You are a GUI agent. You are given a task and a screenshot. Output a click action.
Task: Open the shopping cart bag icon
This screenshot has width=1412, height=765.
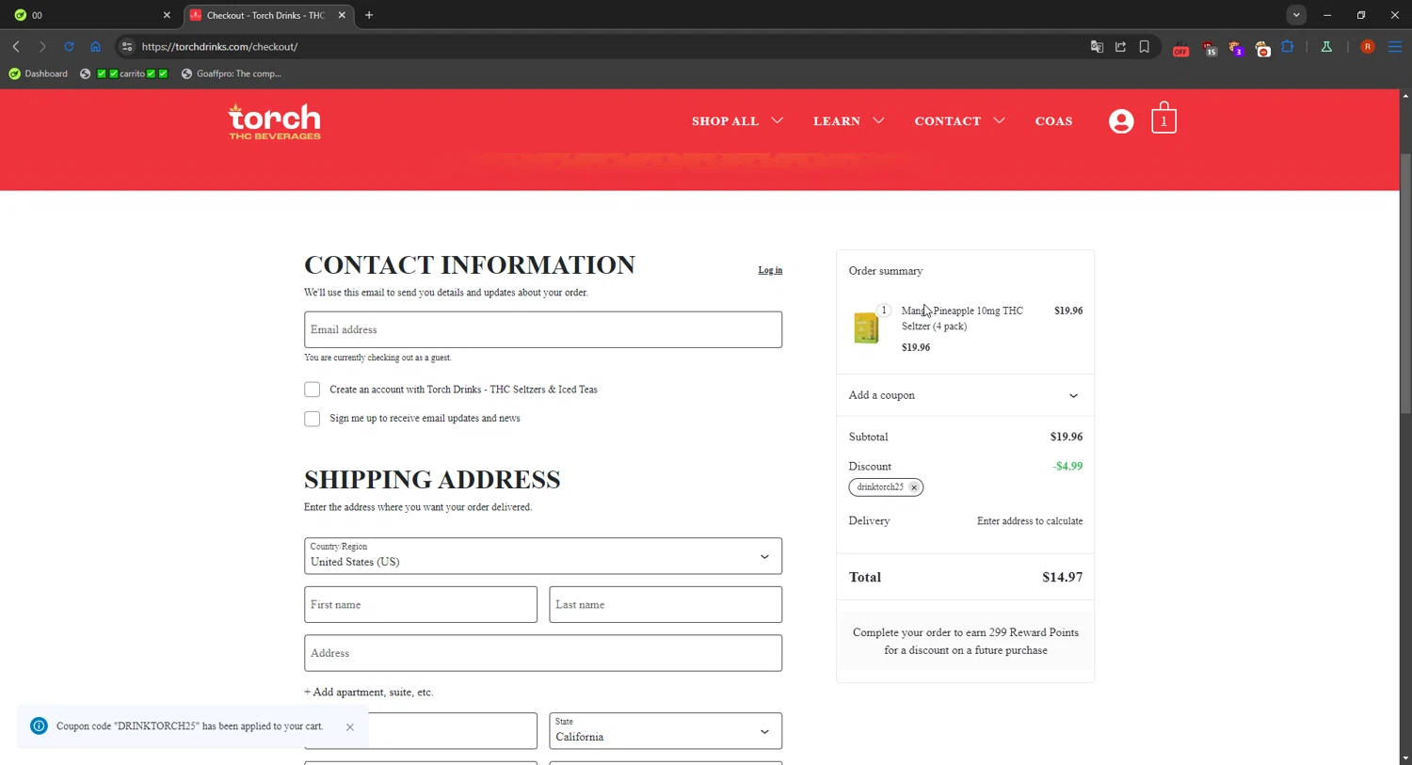tap(1163, 119)
